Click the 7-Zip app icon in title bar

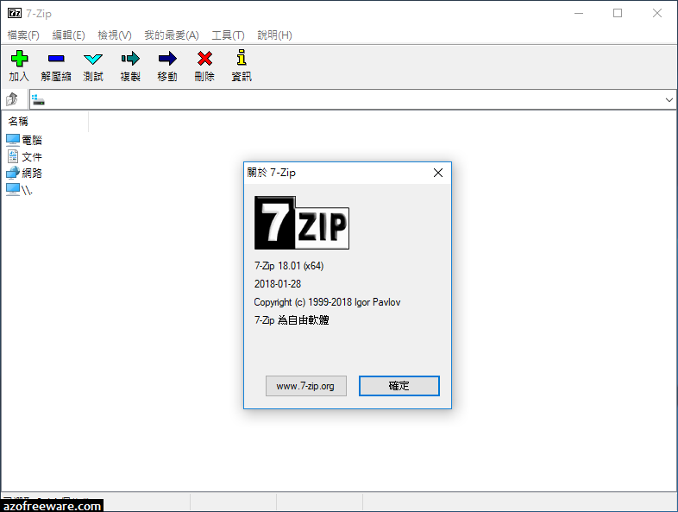tap(15, 14)
